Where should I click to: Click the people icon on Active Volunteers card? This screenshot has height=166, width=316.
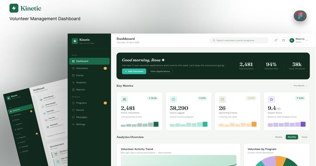click(x=124, y=99)
